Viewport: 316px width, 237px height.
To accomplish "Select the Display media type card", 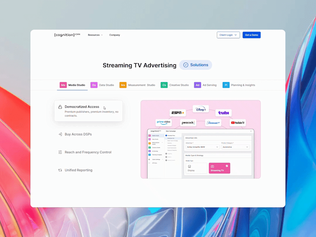I will 196,168.
